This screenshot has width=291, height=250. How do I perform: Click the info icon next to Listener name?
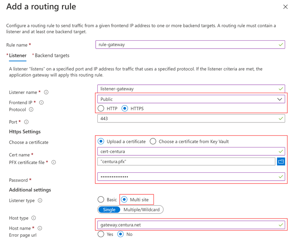tap(46, 92)
